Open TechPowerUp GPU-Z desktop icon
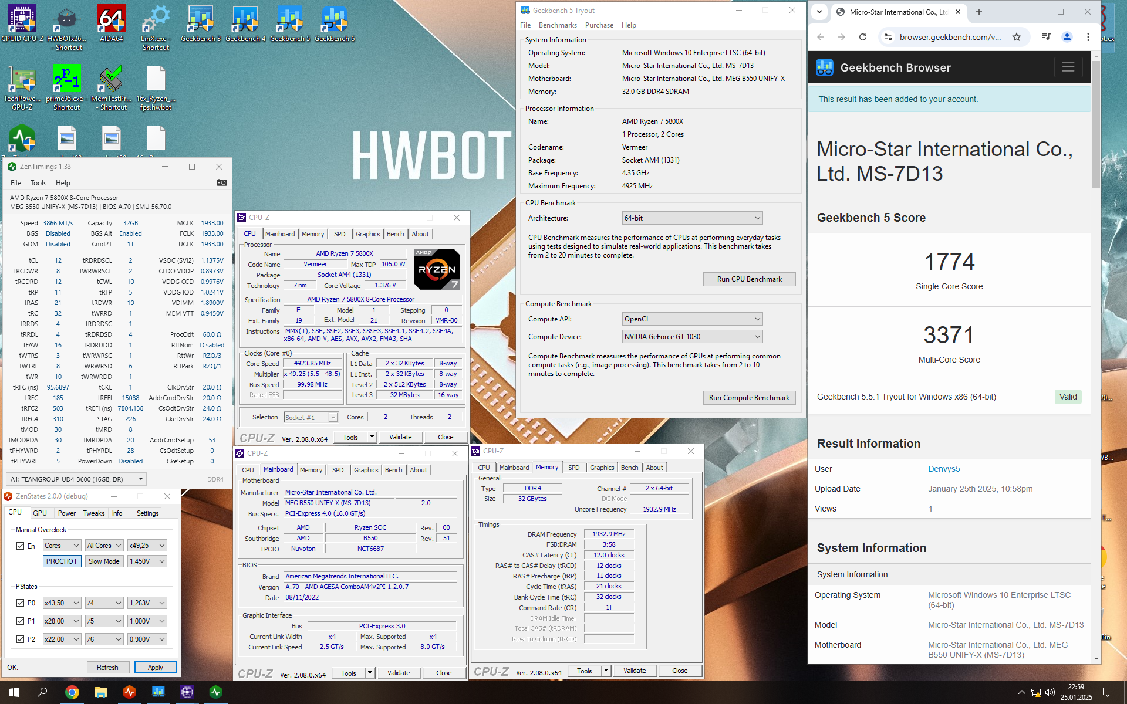Viewport: 1127px width, 704px height. (22, 88)
